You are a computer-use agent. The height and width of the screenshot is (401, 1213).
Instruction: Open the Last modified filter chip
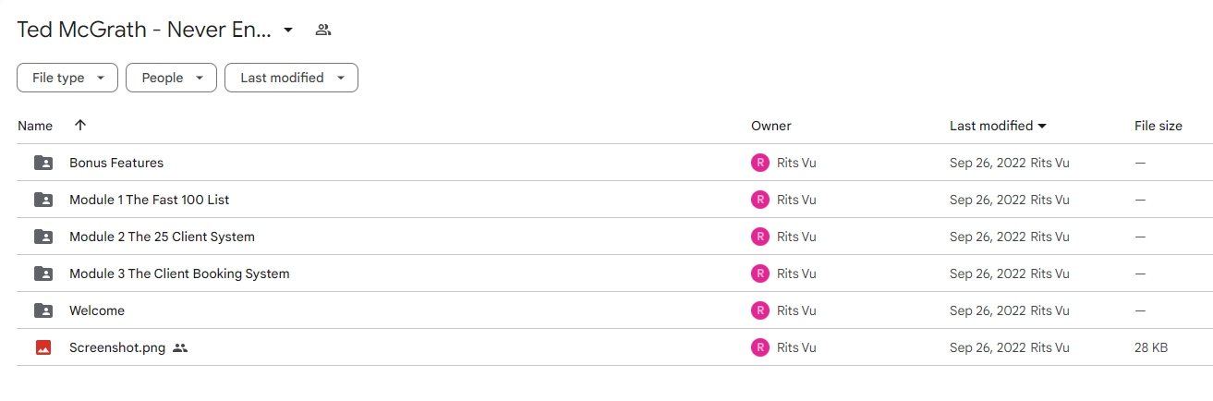coord(291,78)
